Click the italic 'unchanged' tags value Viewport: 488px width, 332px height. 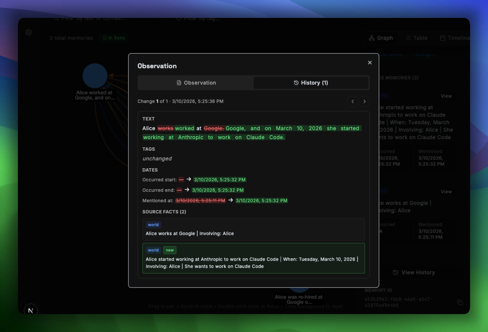(157, 159)
